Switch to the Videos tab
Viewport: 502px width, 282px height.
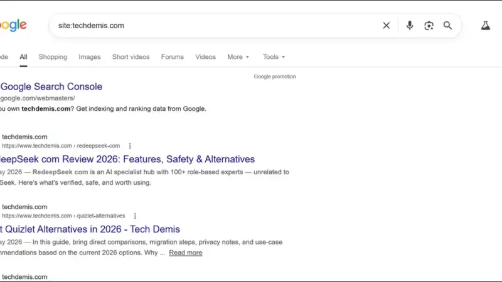pos(206,57)
